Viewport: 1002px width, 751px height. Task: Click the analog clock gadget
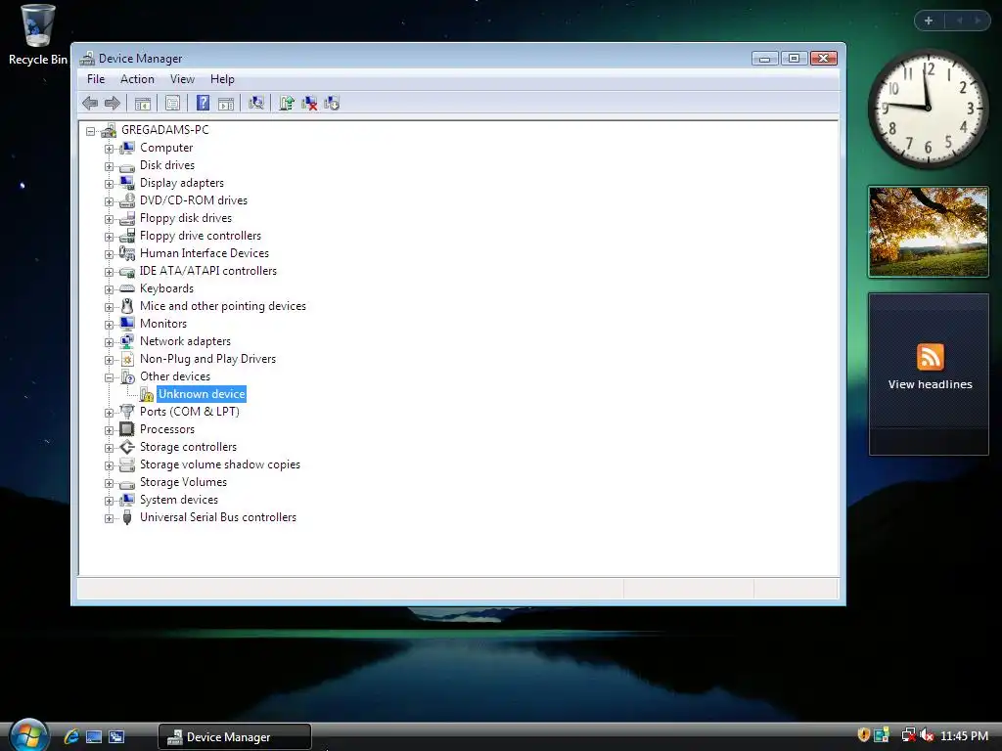928,109
